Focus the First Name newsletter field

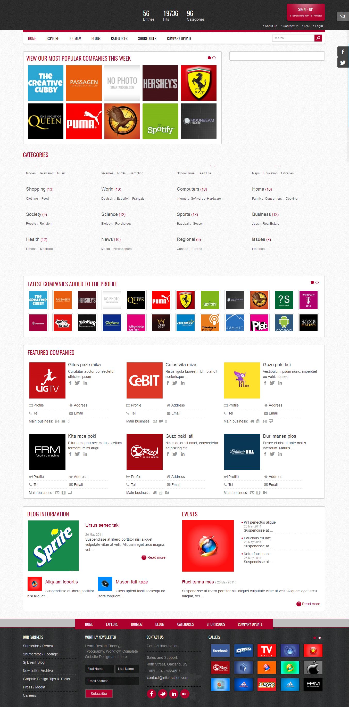pyautogui.click(x=99, y=669)
